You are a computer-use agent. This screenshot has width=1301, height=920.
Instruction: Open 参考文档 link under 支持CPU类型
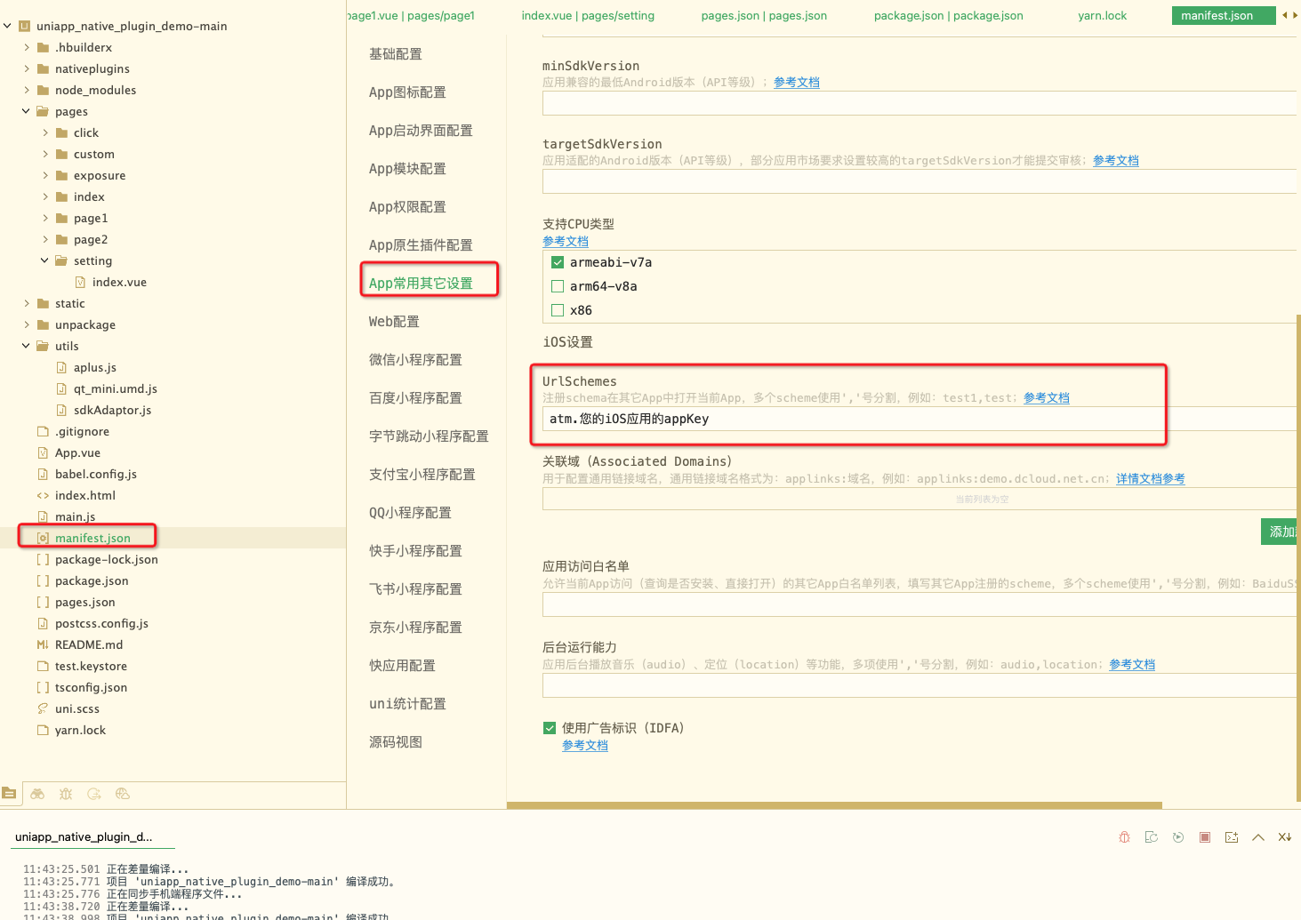[566, 242]
